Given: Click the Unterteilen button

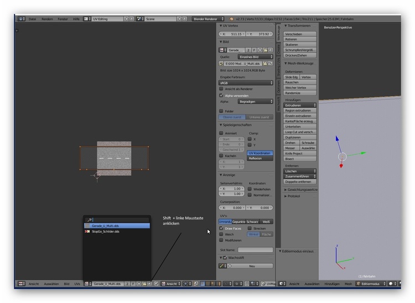Looking at the screenshot, I should point(300,127).
